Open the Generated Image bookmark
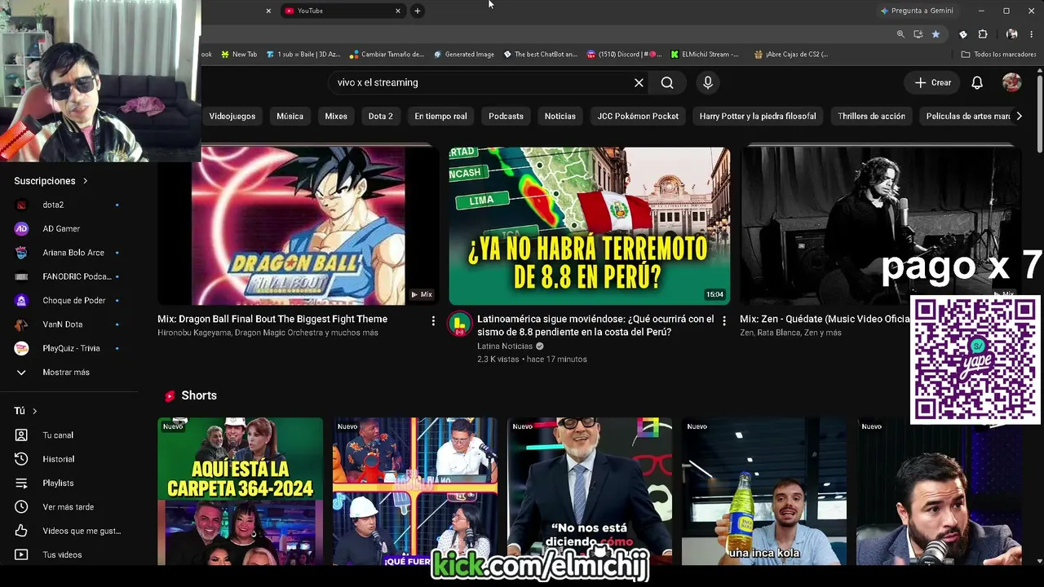Image resolution: width=1044 pixels, height=587 pixels. click(x=463, y=55)
